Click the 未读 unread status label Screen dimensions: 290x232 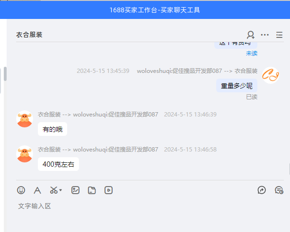point(252,54)
